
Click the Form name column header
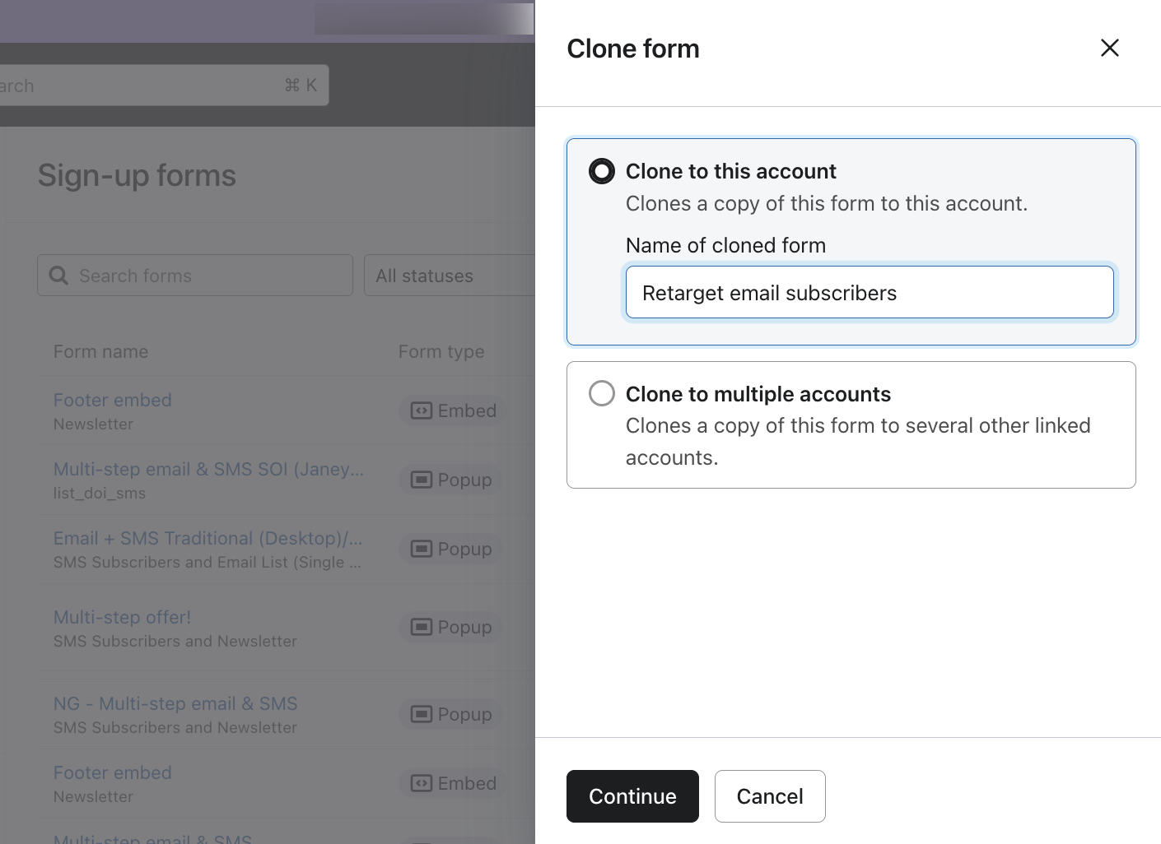100,351
